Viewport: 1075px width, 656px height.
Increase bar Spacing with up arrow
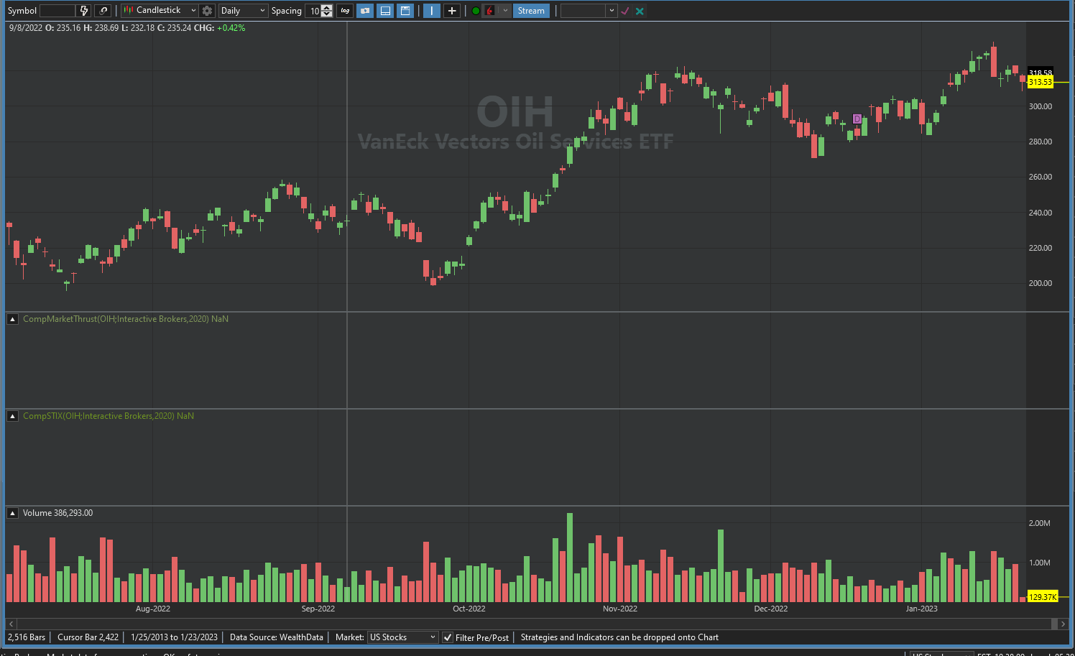click(327, 8)
